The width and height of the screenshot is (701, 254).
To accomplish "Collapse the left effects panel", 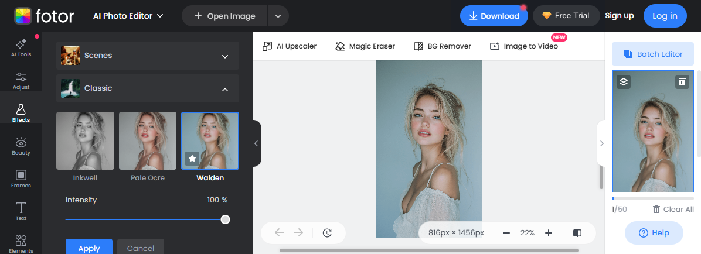I will (x=257, y=143).
